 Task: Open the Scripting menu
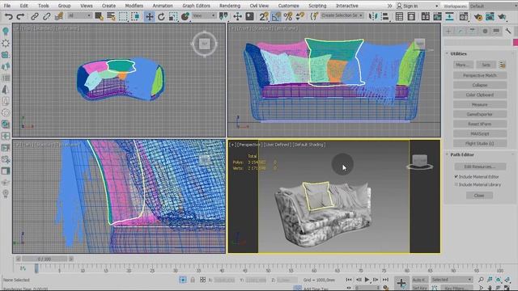pos(317,6)
